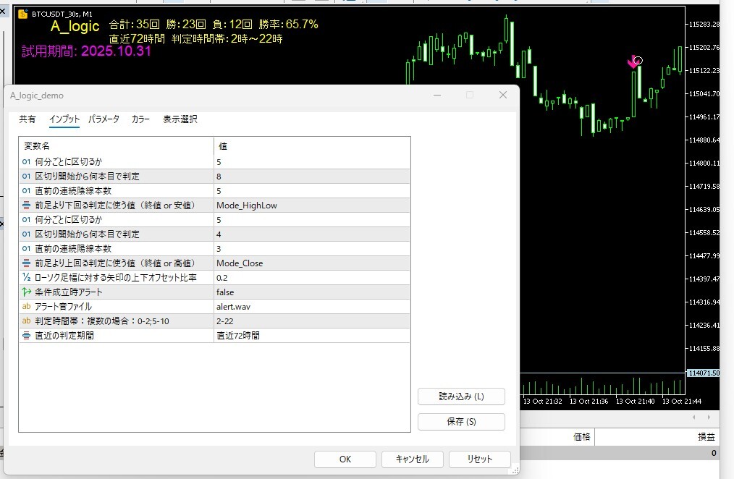734x479 pixels.
Task: Switch to the 表示選択 tab
Action: tap(180, 119)
